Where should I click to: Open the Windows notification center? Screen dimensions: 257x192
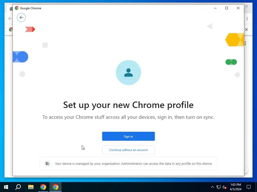(249, 187)
